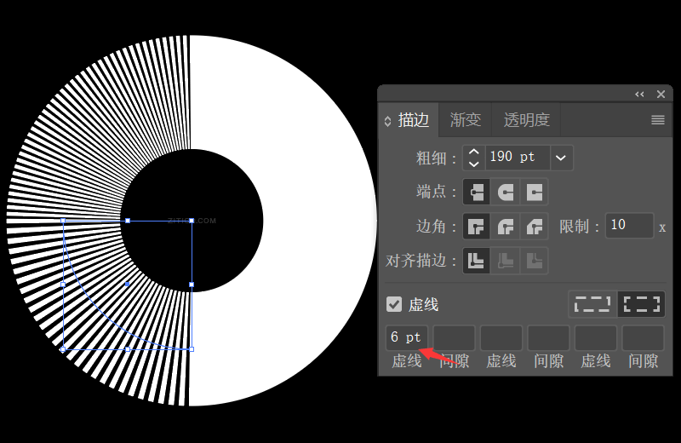Select the projecting cap endpoint icon
681x443 pixels.
click(x=535, y=192)
